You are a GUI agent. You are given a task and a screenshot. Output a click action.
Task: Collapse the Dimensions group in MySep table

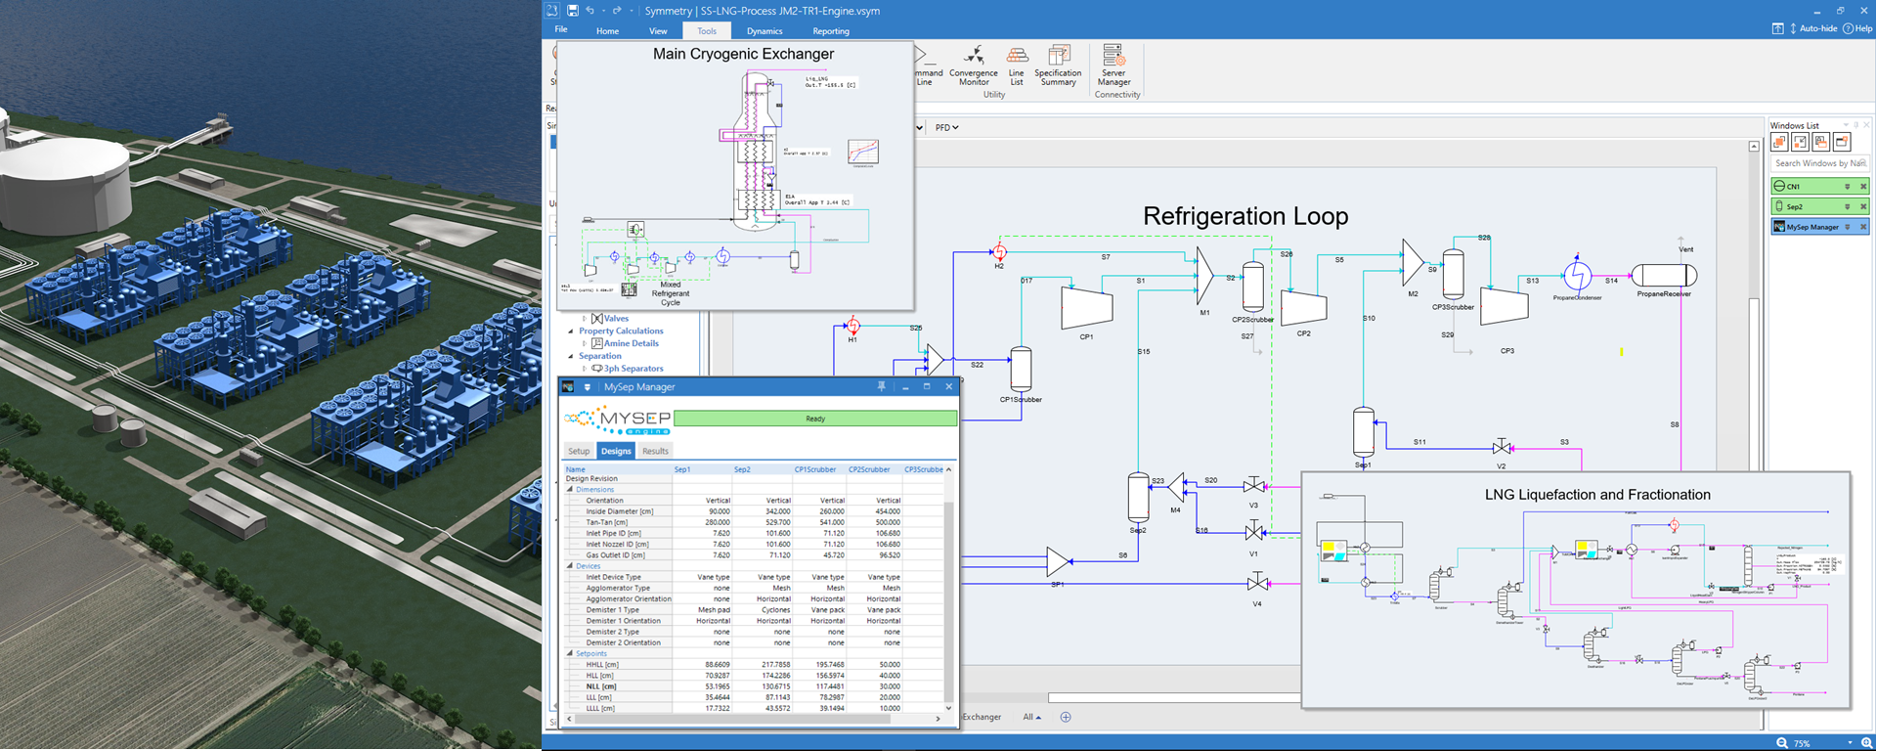570,489
